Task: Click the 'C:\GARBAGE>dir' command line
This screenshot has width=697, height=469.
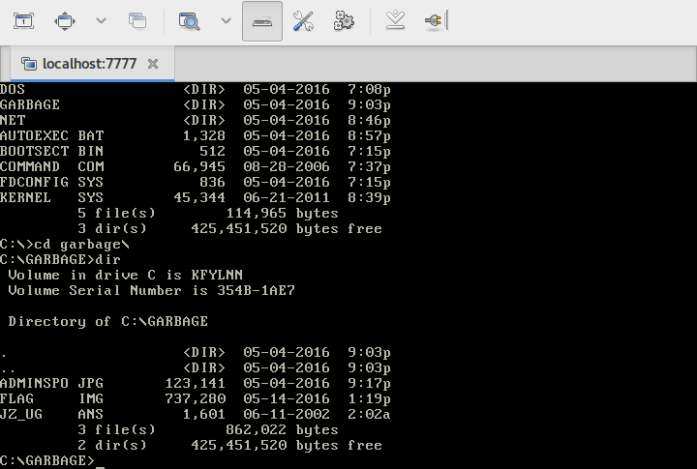Action: point(60,259)
